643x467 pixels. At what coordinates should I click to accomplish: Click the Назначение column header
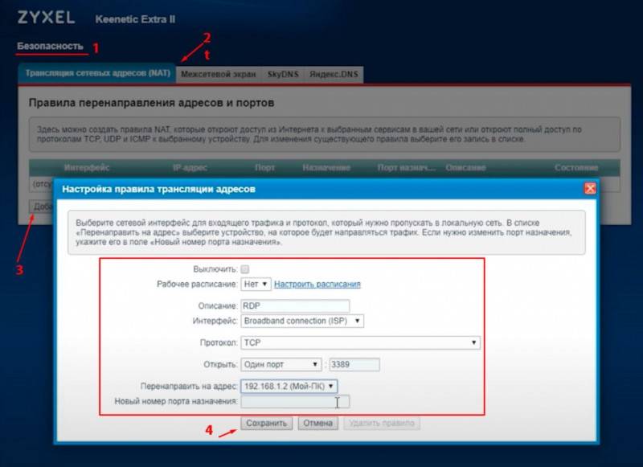point(326,168)
